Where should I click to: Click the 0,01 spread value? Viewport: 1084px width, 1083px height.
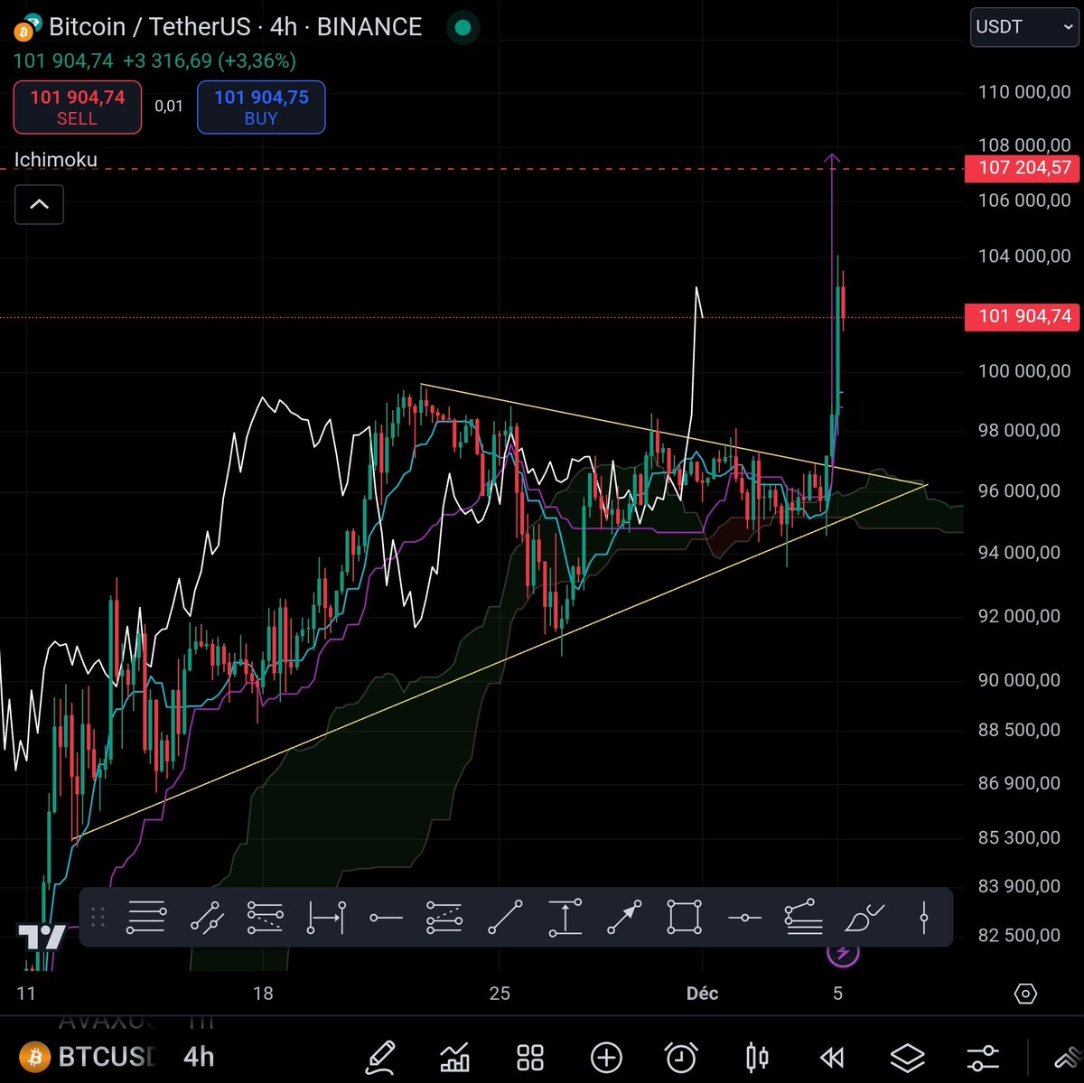(169, 107)
